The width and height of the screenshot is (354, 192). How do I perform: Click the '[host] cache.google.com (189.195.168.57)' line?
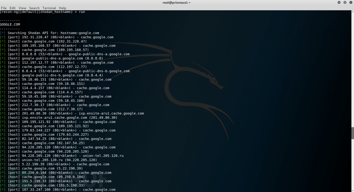45,50
